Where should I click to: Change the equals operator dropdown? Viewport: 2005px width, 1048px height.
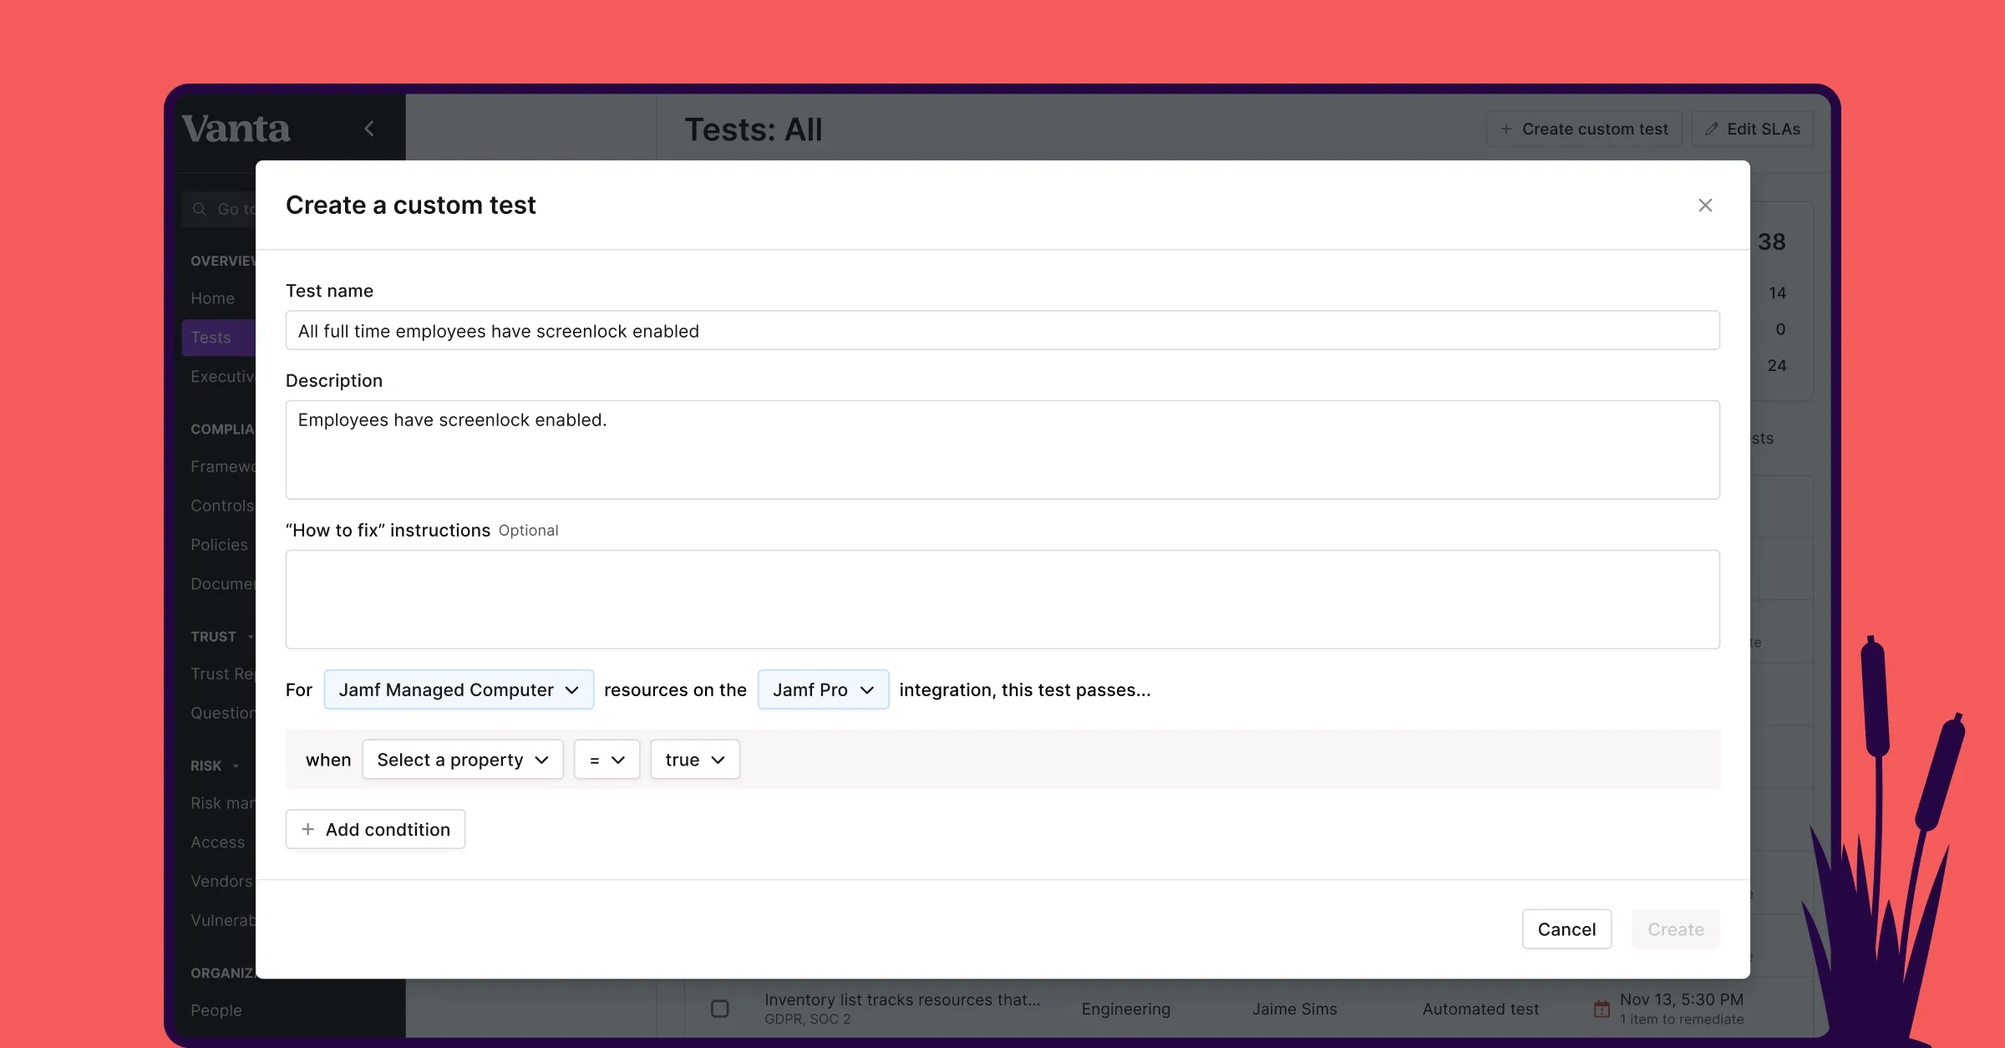tap(607, 759)
